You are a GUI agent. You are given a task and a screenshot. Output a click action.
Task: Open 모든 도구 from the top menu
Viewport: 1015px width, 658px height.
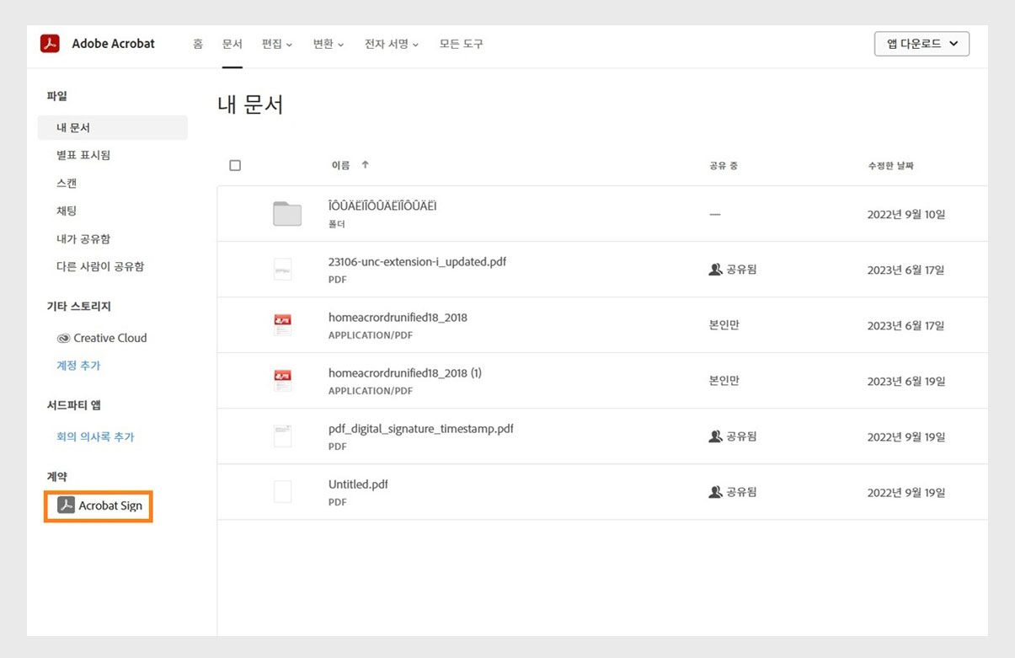[x=460, y=44]
